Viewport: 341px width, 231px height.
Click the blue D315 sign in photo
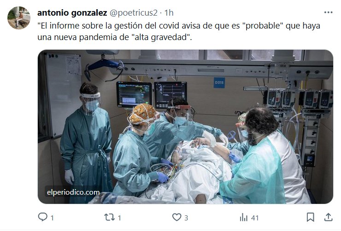[219, 83]
